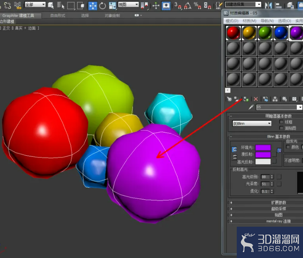Open the Layer Manager icon
This screenshot has width=303, height=258.
tap(290, 5)
